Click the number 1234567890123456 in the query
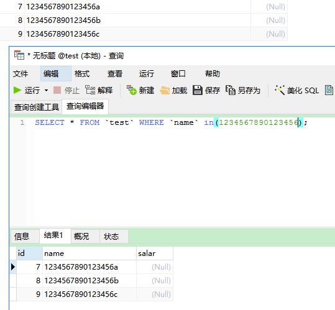The height and width of the screenshot is (310, 335). click(259, 122)
